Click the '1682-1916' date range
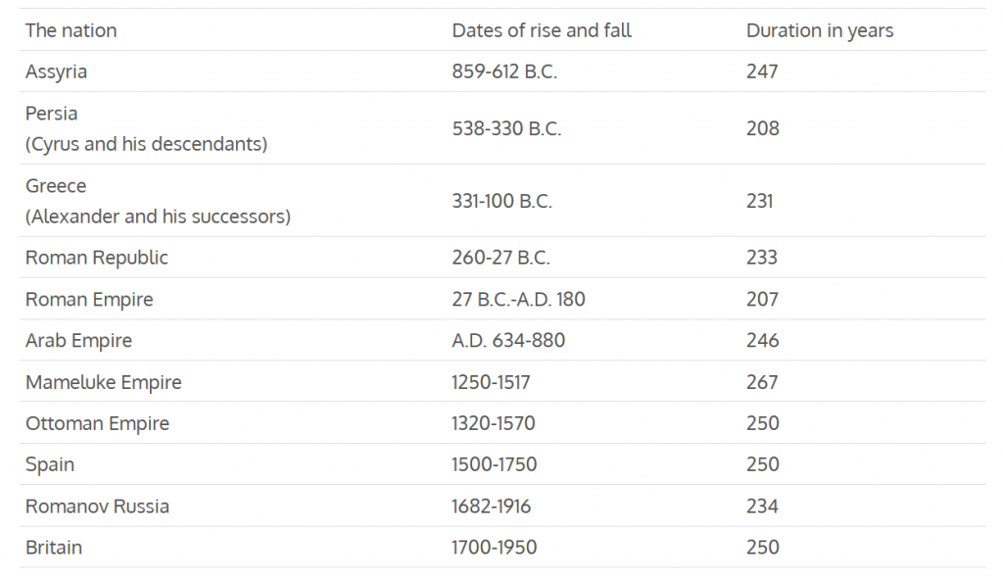Viewport: 1003px width, 579px height. tap(492, 507)
